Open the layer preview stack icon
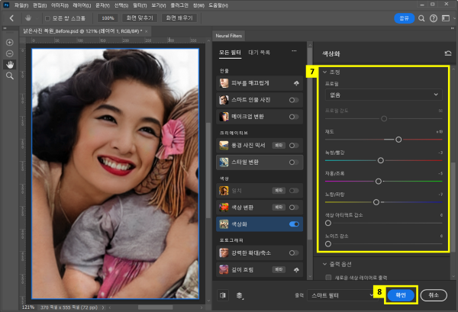 240,294
